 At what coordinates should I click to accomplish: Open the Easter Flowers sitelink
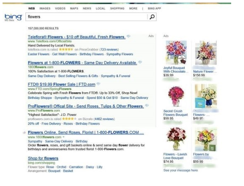(x=39, y=54)
